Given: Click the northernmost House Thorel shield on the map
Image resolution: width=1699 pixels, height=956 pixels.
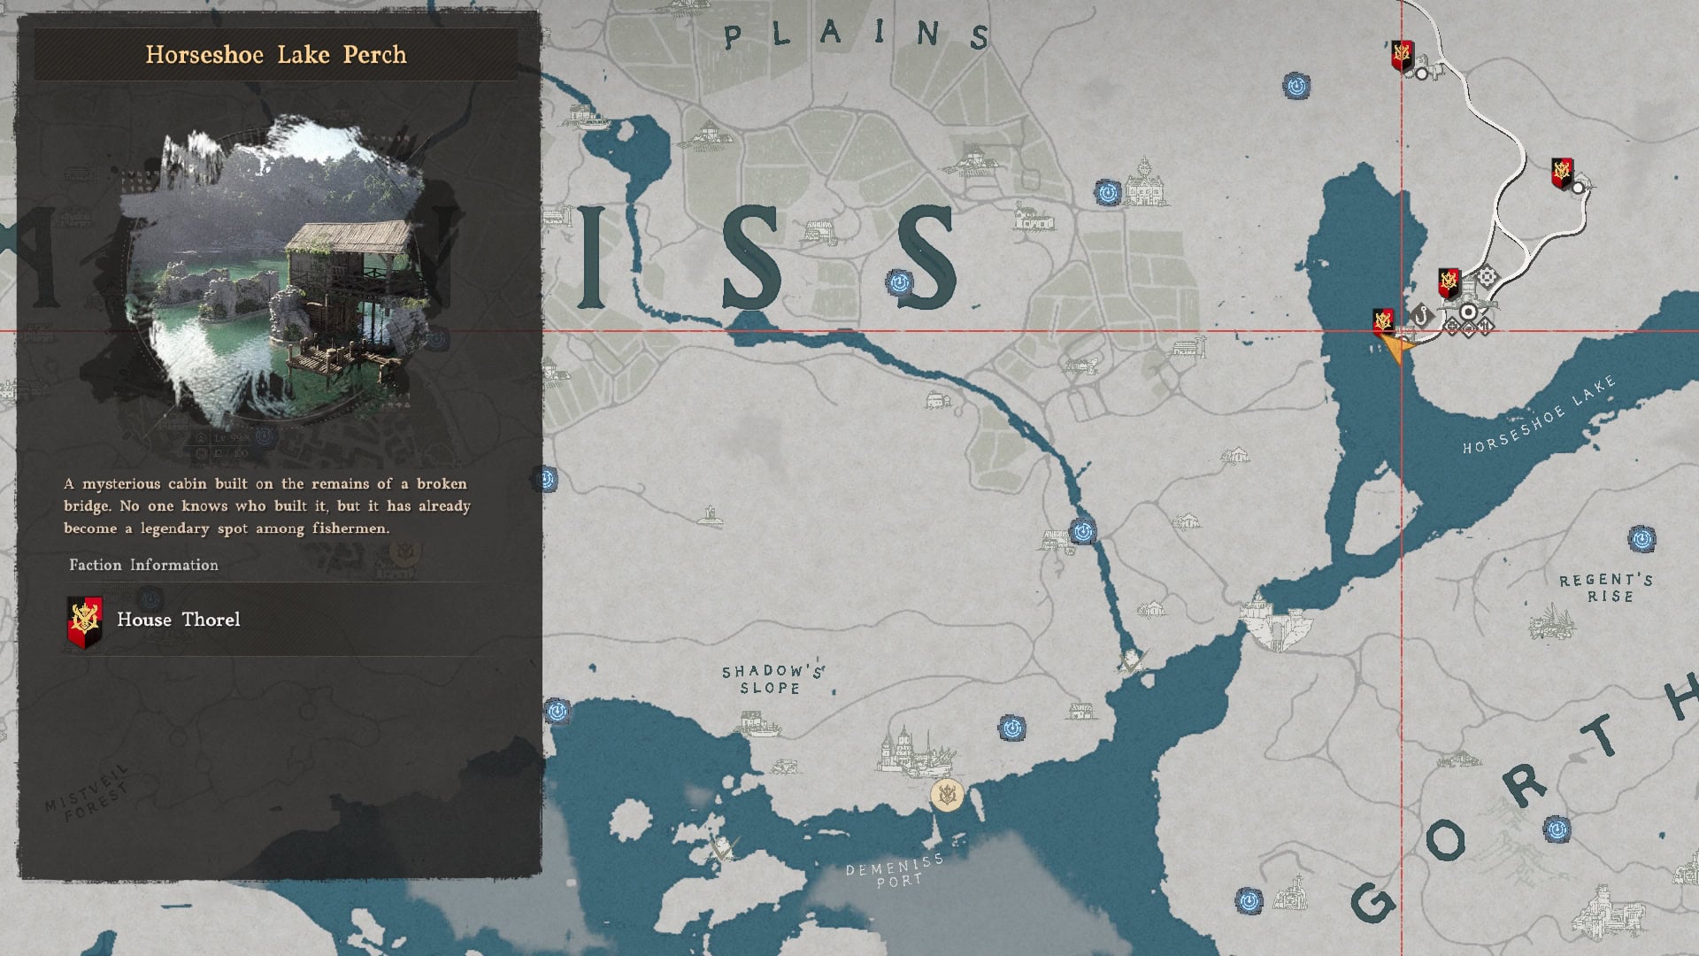Looking at the screenshot, I should [x=1402, y=55].
